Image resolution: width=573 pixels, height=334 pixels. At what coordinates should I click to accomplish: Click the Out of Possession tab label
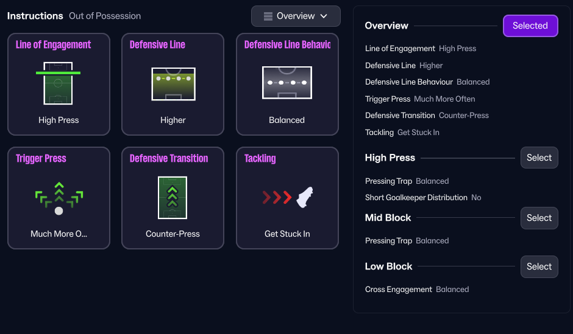(105, 16)
